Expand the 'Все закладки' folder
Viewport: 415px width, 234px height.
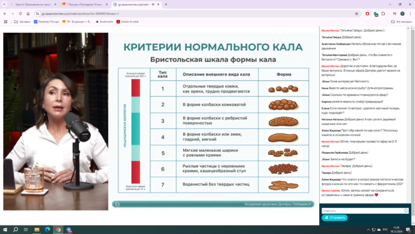tap(401, 21)
